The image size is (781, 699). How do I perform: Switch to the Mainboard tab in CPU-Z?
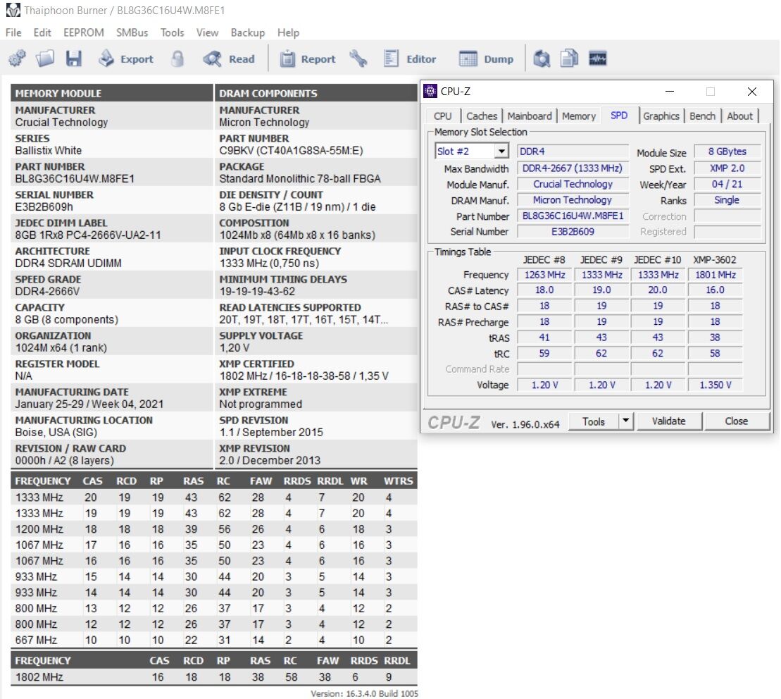(x=530, y=116)
